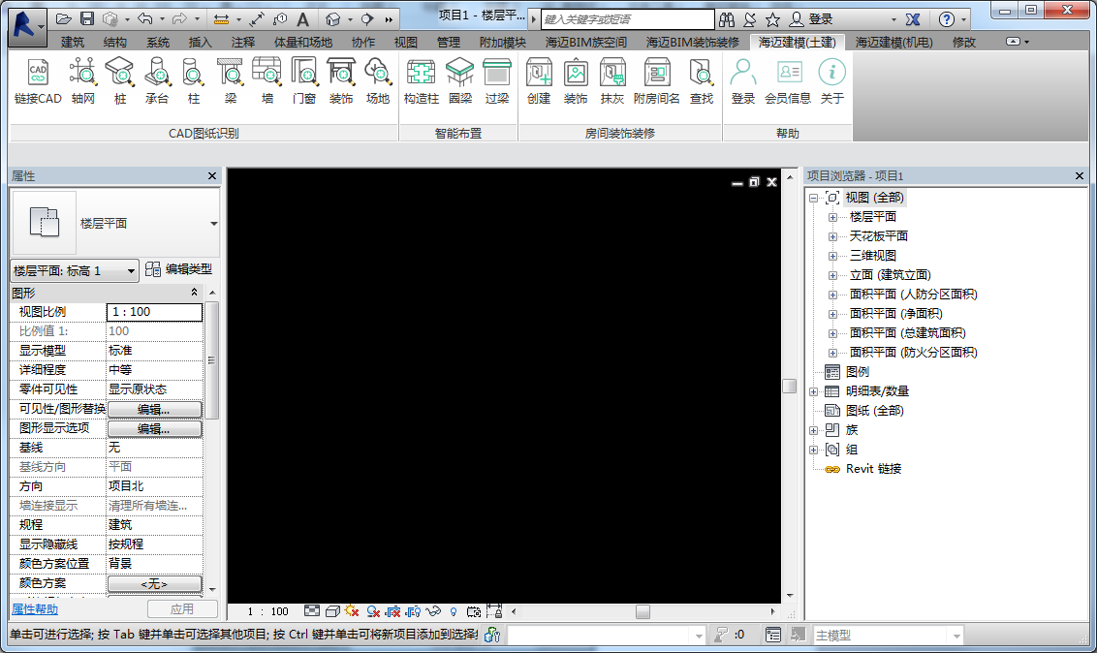Pick the 柱 recognition tool
The image size is (1097, 653).
click(x=194, y=81)
